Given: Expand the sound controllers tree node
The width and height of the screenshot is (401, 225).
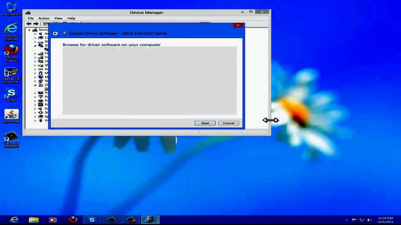Looking at the screenshot, I should pos(35,109).
